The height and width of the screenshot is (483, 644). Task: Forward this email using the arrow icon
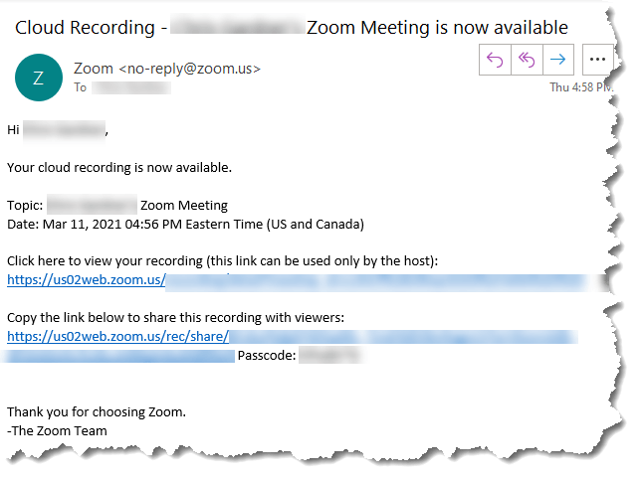point(558,60)
